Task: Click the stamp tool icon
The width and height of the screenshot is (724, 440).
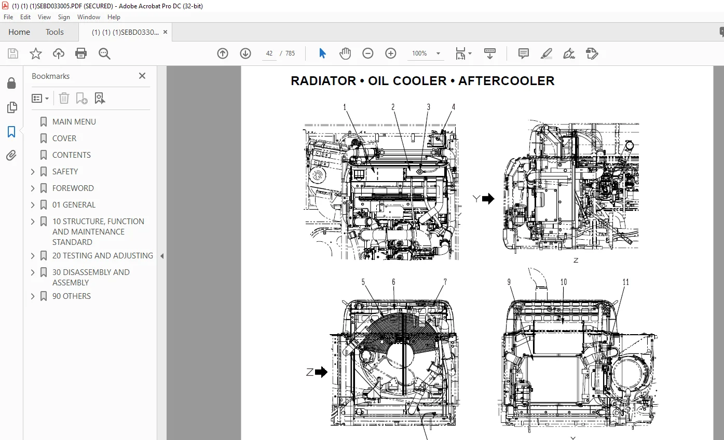Action: (592, 53)
